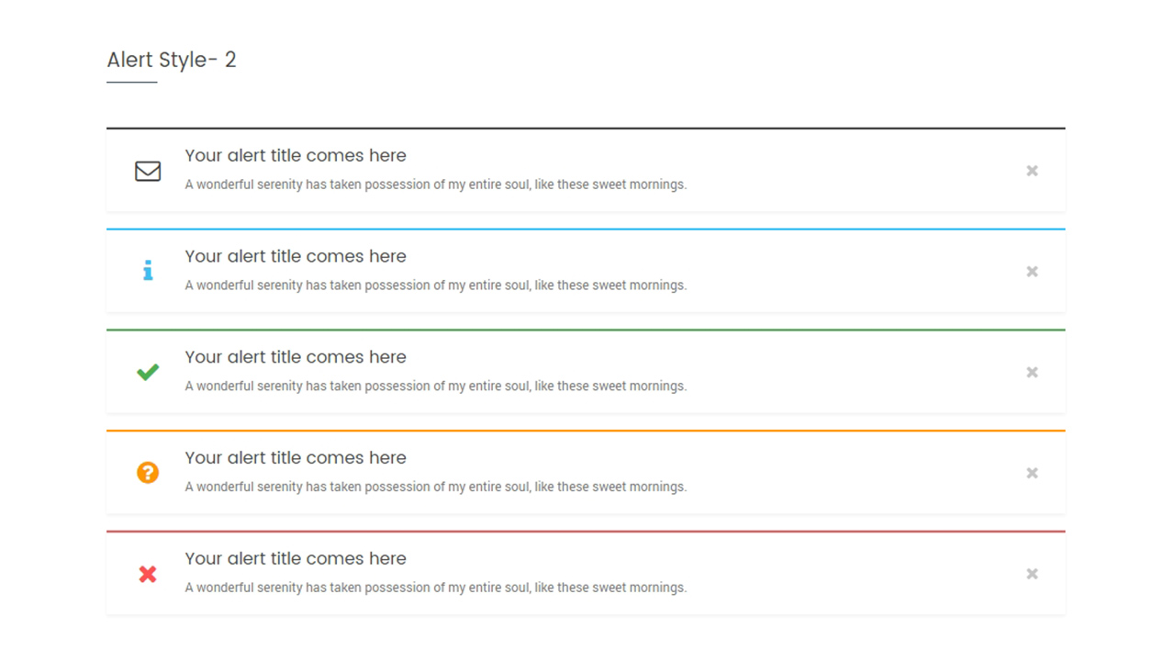Click the orange question mark icon
1175x661 pixels.
[148, 473]
